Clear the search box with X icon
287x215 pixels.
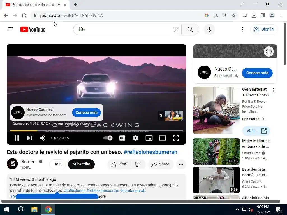pyautogui.click(x=177, y=29)
